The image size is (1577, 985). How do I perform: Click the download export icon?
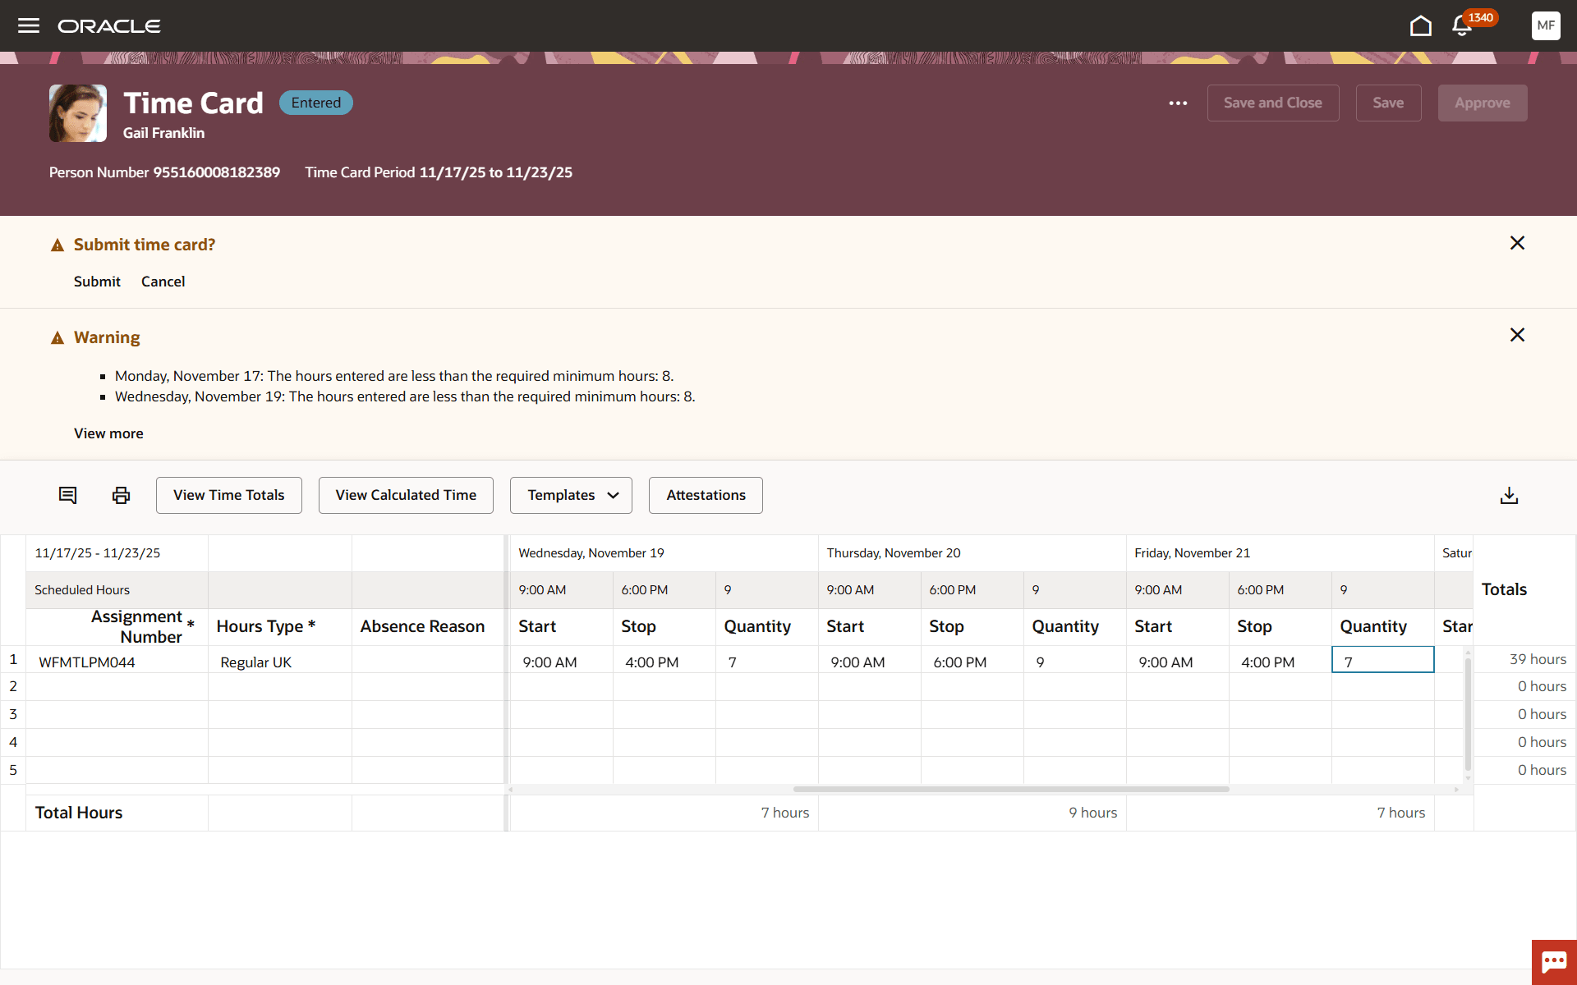click(x=1509, y=495)
